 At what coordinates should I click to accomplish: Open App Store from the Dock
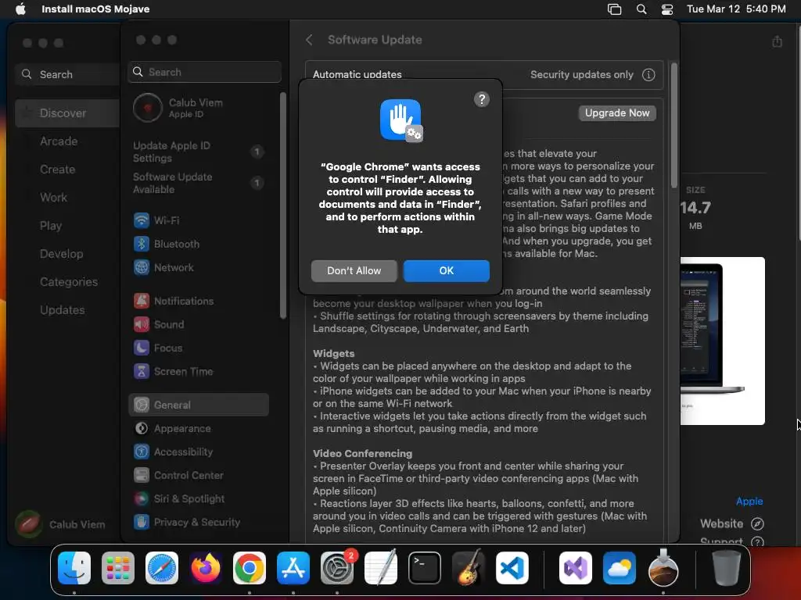(293, 568)
